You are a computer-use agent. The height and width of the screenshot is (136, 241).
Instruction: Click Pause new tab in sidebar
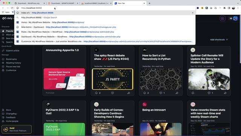11,66
